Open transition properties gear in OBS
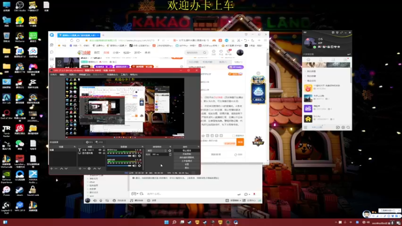 [x=170, y=151]
